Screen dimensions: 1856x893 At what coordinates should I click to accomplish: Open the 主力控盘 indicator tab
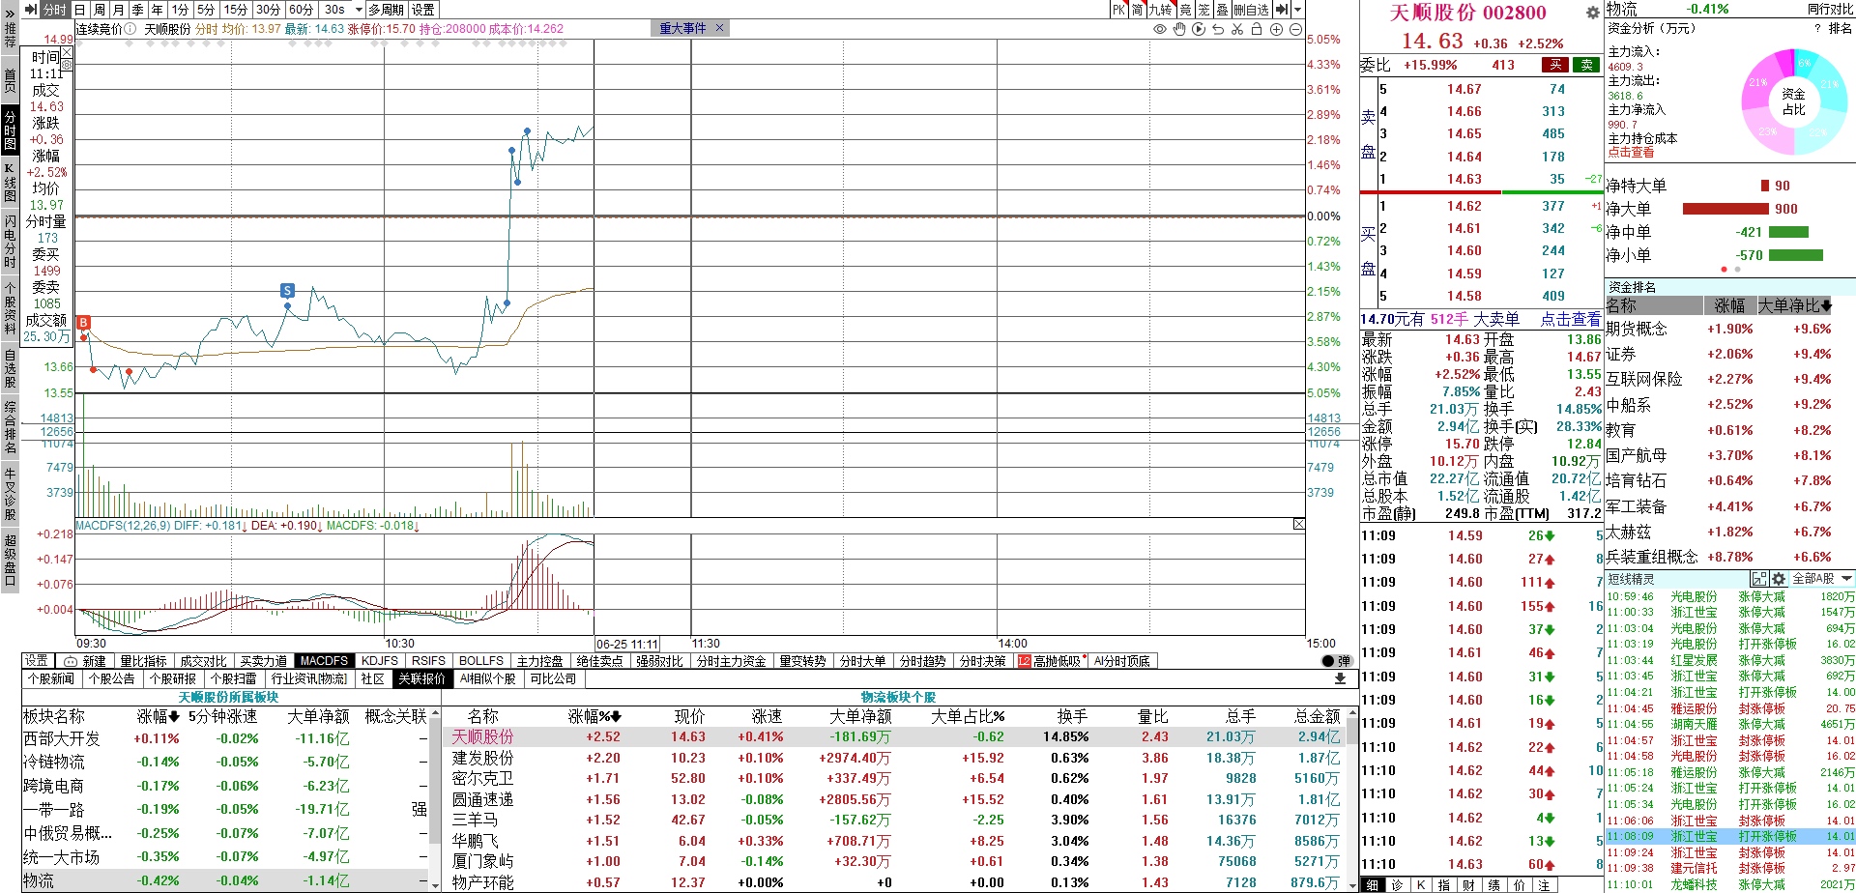point(540,661)
